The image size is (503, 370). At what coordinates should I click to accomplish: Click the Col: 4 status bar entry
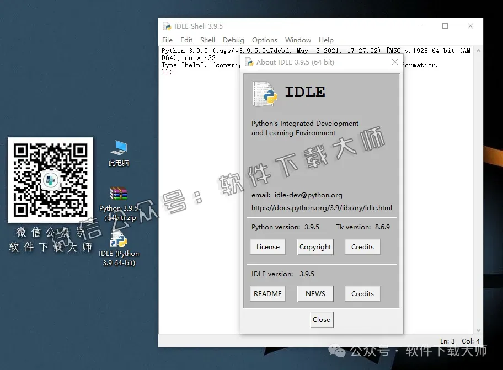[x=470, y=341]
